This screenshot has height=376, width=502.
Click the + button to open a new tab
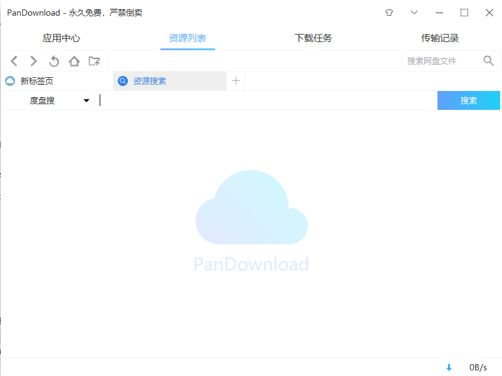click(x=236, y=80)
